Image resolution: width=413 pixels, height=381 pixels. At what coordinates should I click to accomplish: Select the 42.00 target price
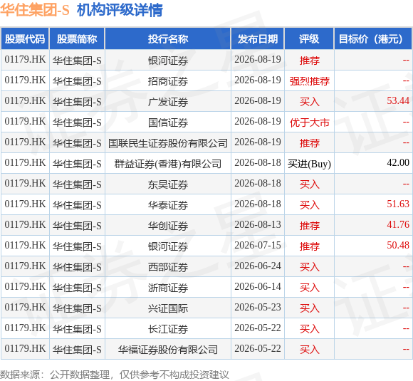[x=398, y=162]
